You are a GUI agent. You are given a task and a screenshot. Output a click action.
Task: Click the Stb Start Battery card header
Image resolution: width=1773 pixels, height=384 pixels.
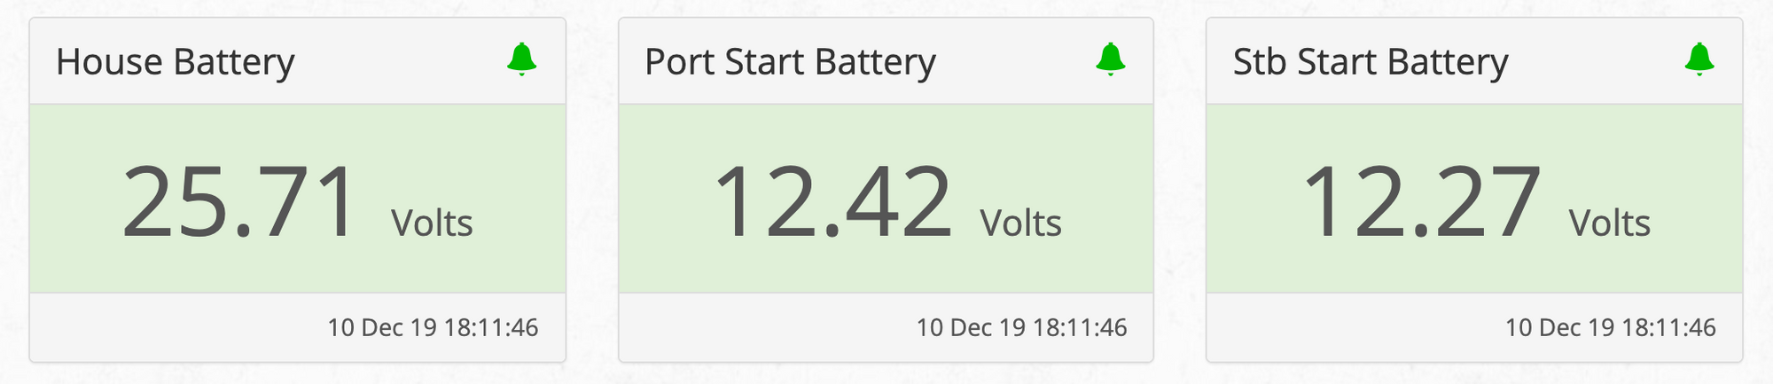1474,61
